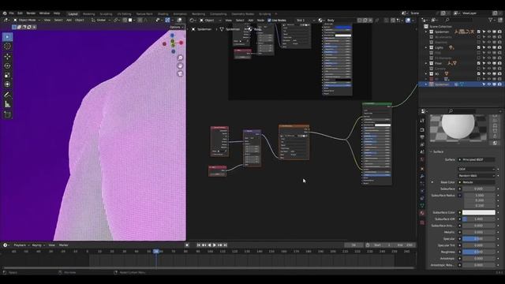Viewport: 505px width, 284px height.
Task: Open Object Mode dropdown
Action: tap(27, 20)
